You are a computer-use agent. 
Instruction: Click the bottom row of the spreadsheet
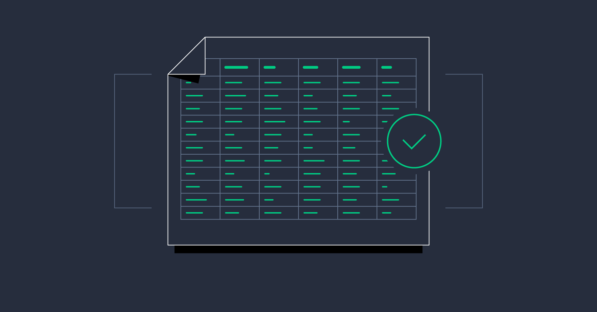pyautogui.click(x=298, y=213)
